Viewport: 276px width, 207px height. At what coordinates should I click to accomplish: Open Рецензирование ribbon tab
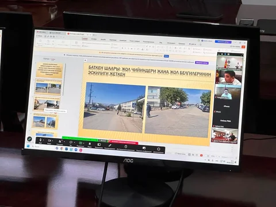coord(148,41)
